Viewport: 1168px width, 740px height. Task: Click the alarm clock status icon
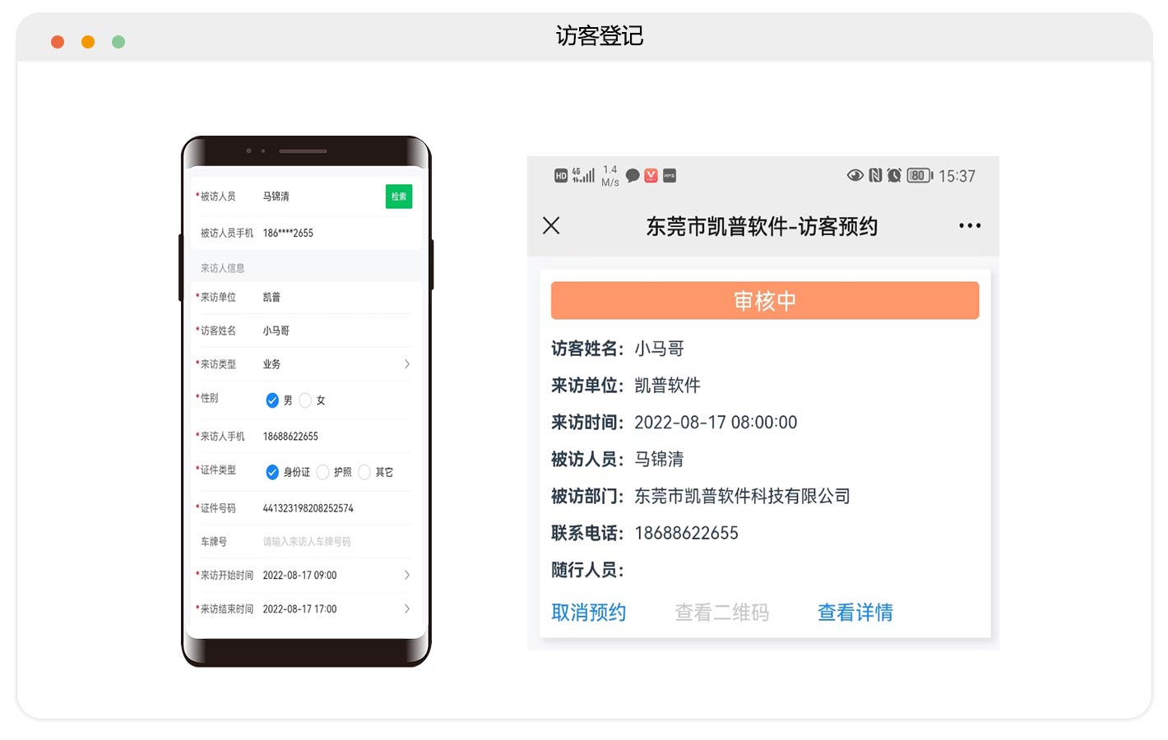(894, 175)
